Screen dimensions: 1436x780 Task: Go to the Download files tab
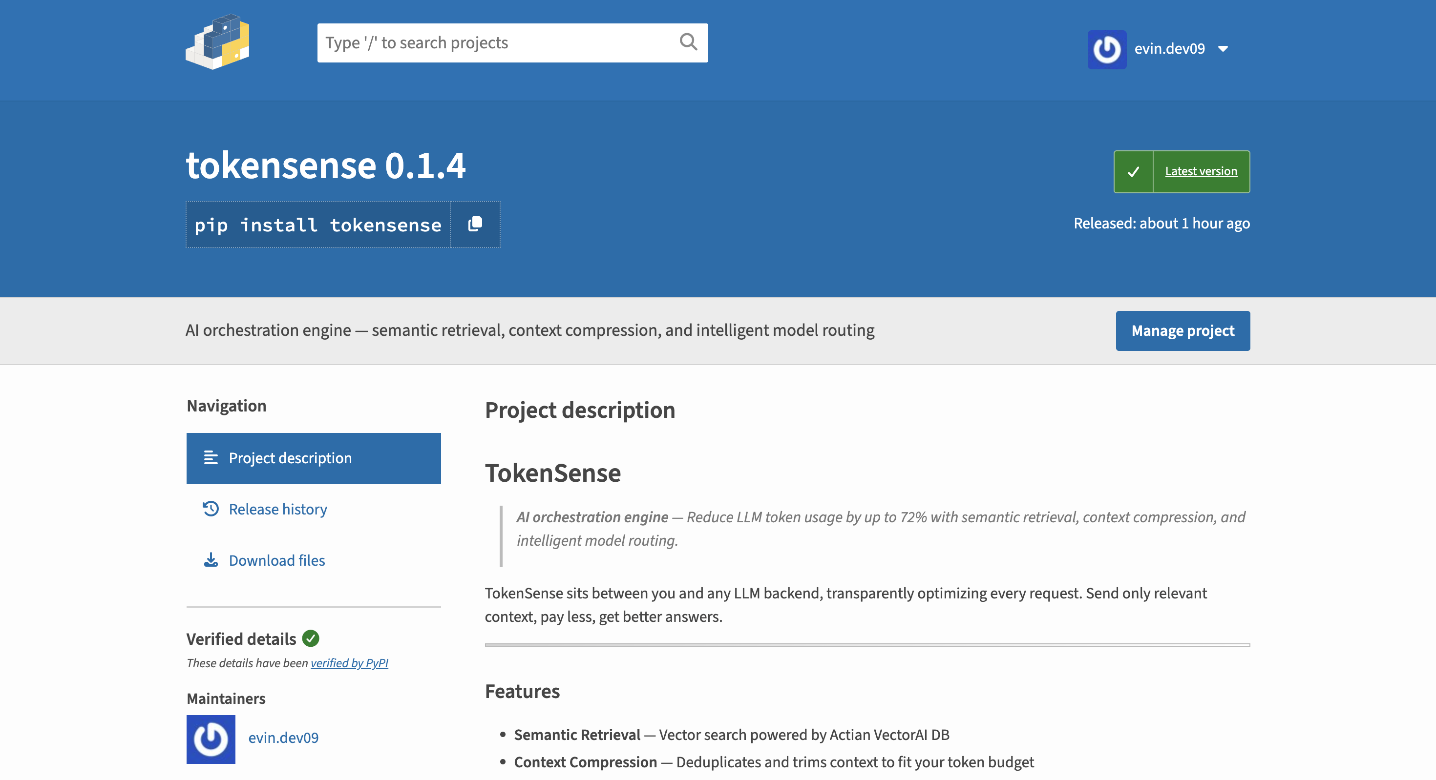(x=276, y=560)
